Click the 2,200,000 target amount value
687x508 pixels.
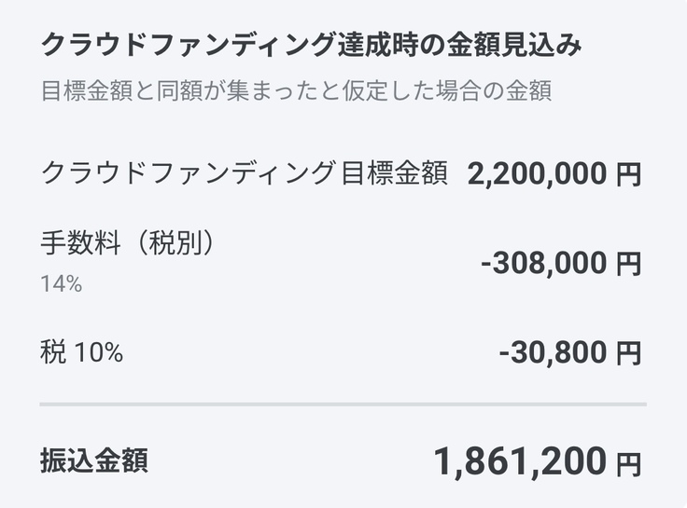point(537,173)
